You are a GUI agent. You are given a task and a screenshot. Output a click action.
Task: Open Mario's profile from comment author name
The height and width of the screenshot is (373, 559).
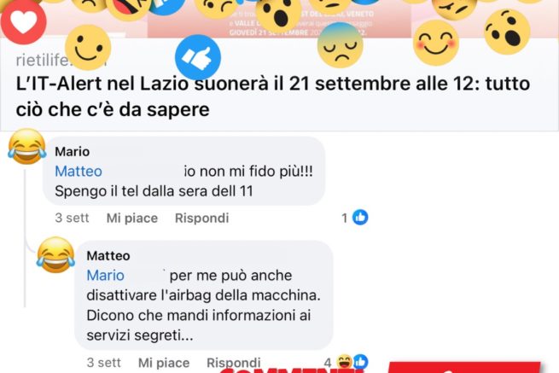coord(72,152)
